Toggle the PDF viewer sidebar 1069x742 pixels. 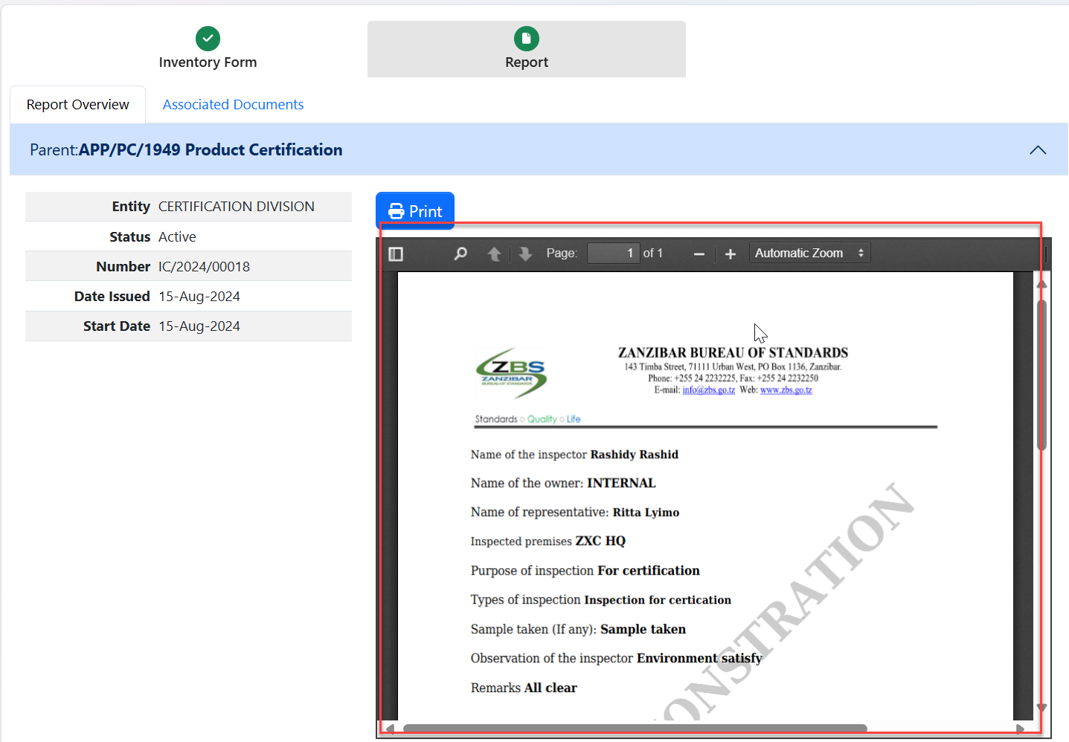(x=396, y=254)
